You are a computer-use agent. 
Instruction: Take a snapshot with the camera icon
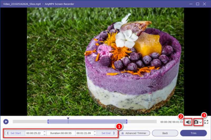click(x=196, y=122)
